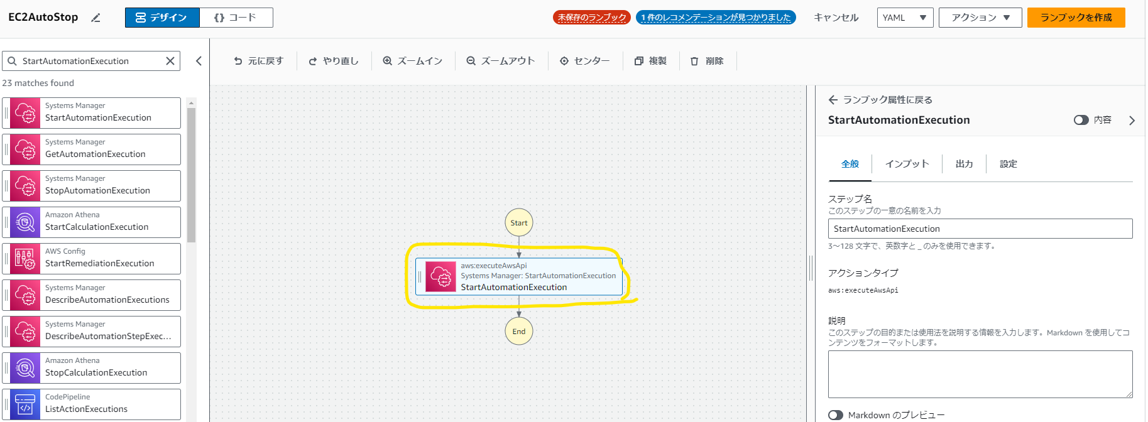
Task: Select the GetAutomationExecution action icon
Action: tap(25, 149)
